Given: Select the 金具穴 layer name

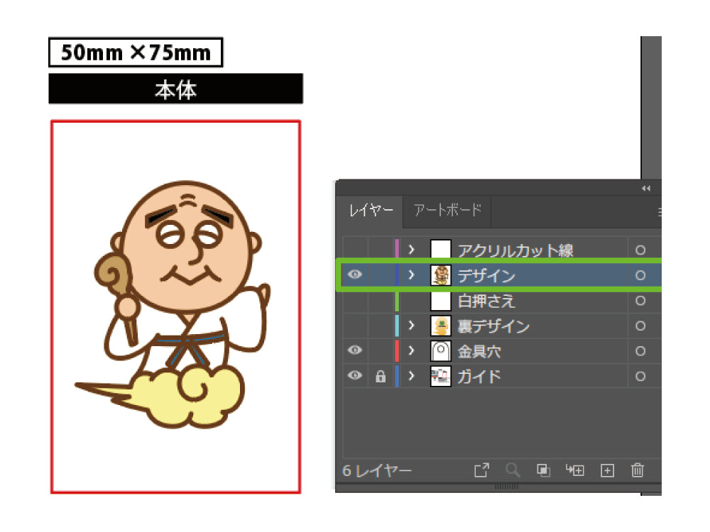Looking at the screenshot, I should tap(479, 352).
